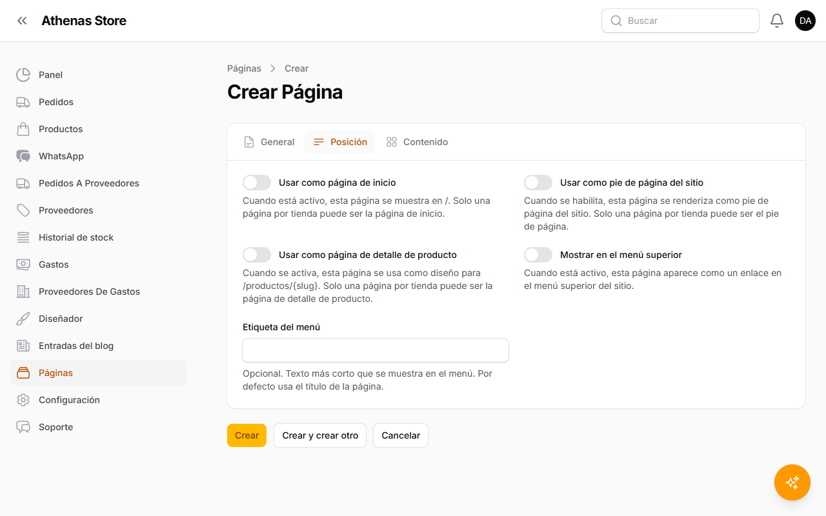The width and height of the screenshot is (826, 516).
Task: Click the Proveedores De Gastos building icon
Action: click(23, 292)
